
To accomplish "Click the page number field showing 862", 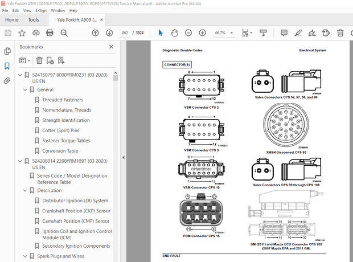I will 125,33.
